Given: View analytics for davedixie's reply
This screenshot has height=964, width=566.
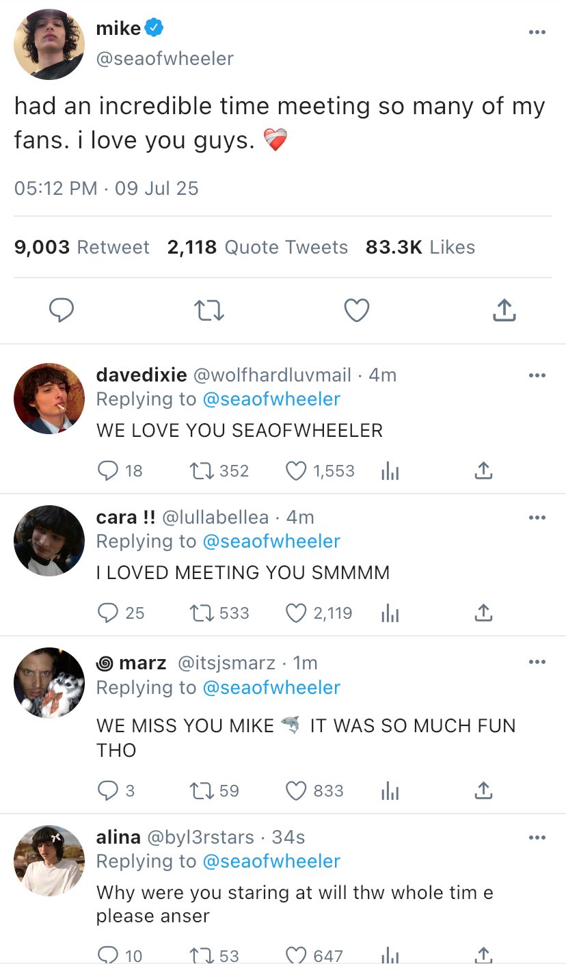Looking at the screenshot, I should click(389, 470).
